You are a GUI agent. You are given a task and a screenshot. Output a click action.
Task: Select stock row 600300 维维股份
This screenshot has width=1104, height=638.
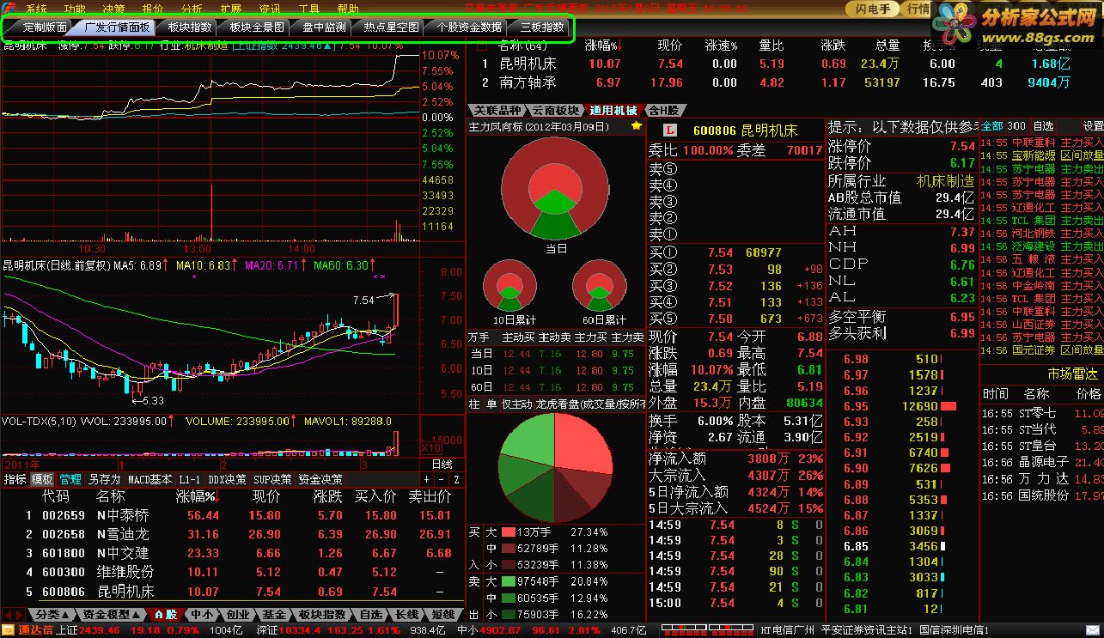coord(233,573)
